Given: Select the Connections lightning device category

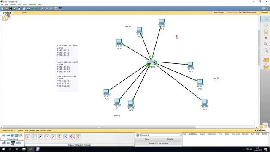Looking at the screenshot, I should pyautogui.click(x=21, y=136).
